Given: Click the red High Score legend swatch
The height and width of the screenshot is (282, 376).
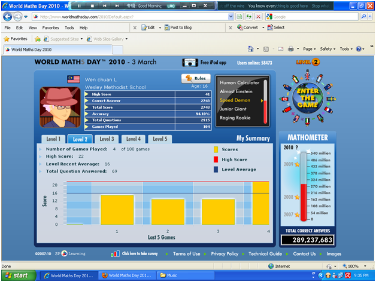Looking at the screenshot, I should click(x=216, y=160).
